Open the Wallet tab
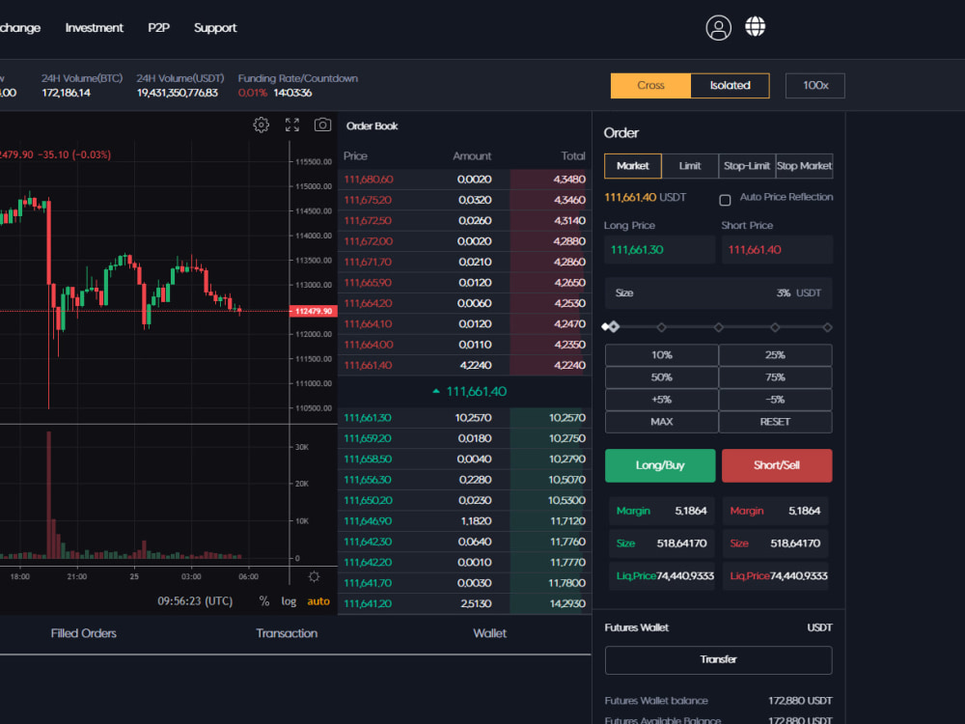 [490, 633]
